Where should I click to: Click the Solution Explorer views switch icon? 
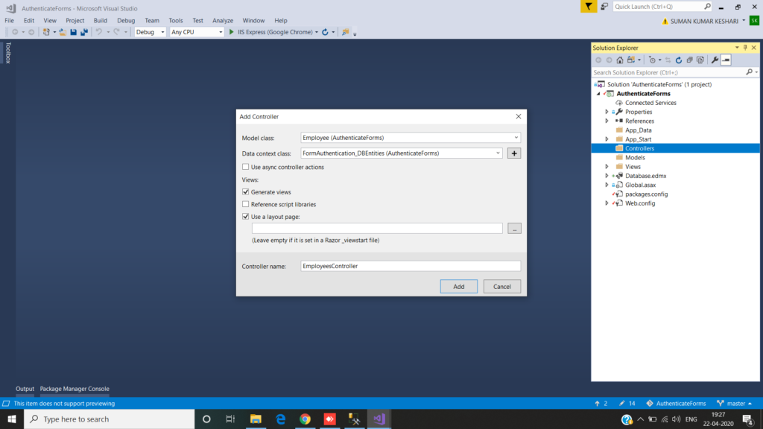pyautogui.click(x=631, y=60)
